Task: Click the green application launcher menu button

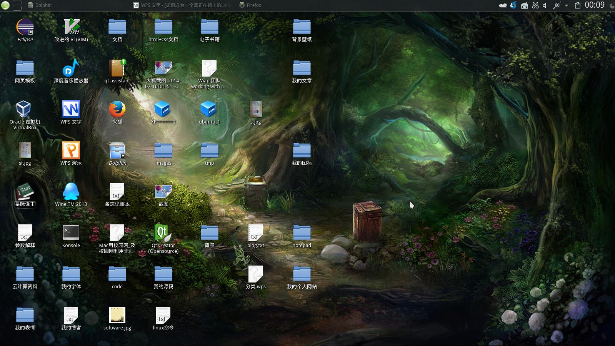Action: point(5,5)
